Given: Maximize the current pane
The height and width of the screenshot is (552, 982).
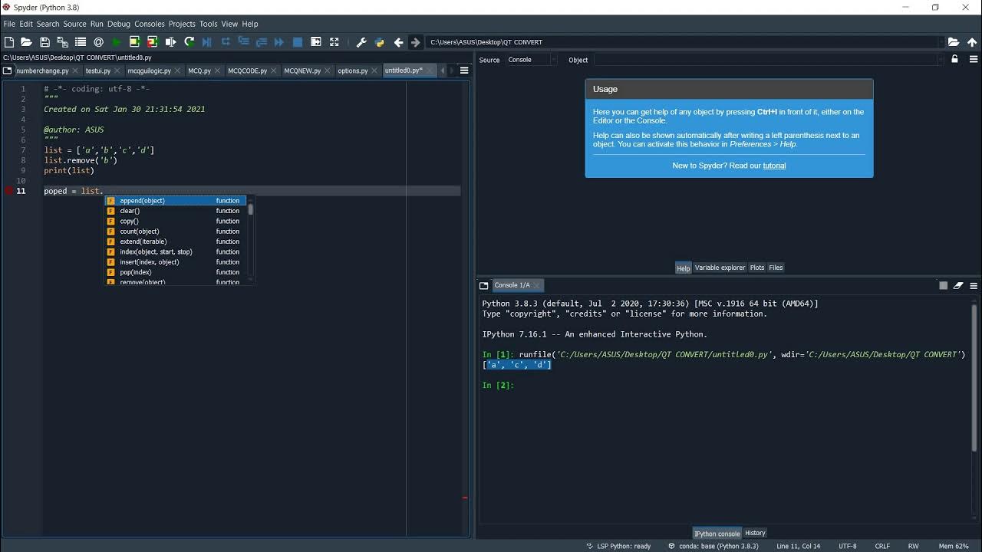Looking at the screenshot, I should coord(334,42).
